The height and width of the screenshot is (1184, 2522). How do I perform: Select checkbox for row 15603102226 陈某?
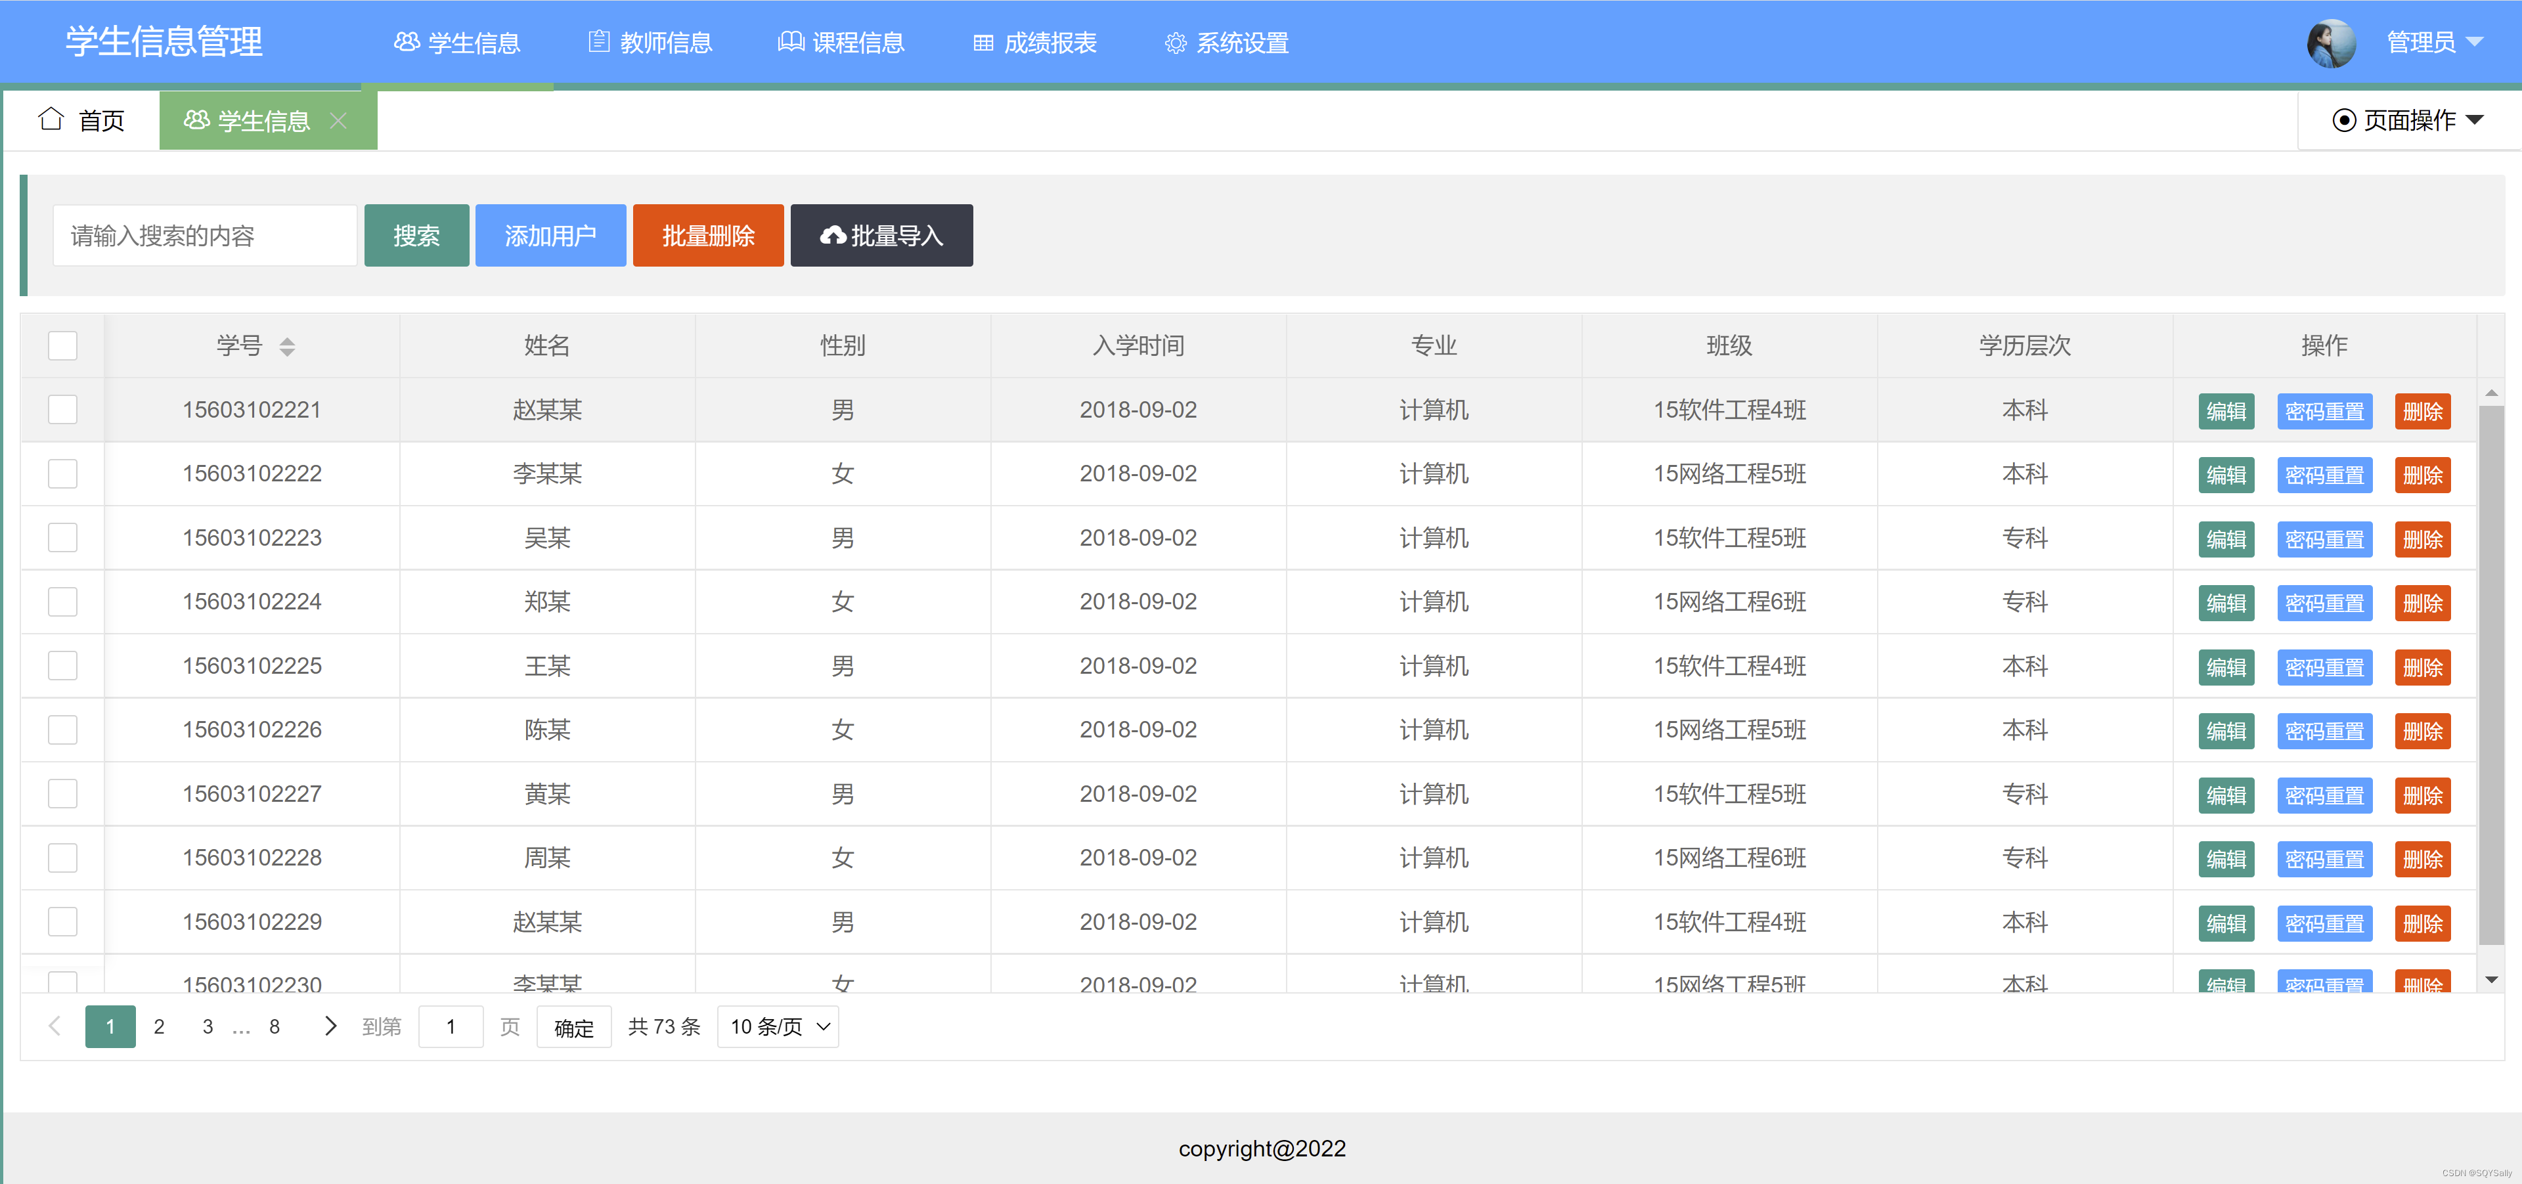(x=62, y=729)
